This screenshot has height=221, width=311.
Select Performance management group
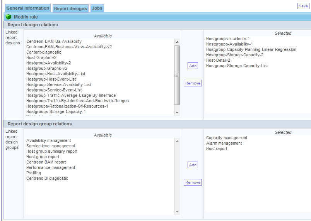(51, 167)
